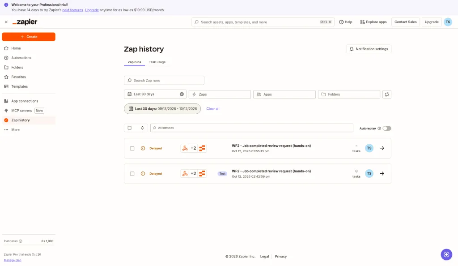Screen dimensions: 458x266
Task: Close the sidebar with the X icon
Action: [x=6, y=22]
